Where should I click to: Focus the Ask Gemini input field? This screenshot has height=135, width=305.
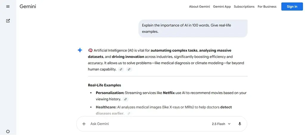[143, 124]
